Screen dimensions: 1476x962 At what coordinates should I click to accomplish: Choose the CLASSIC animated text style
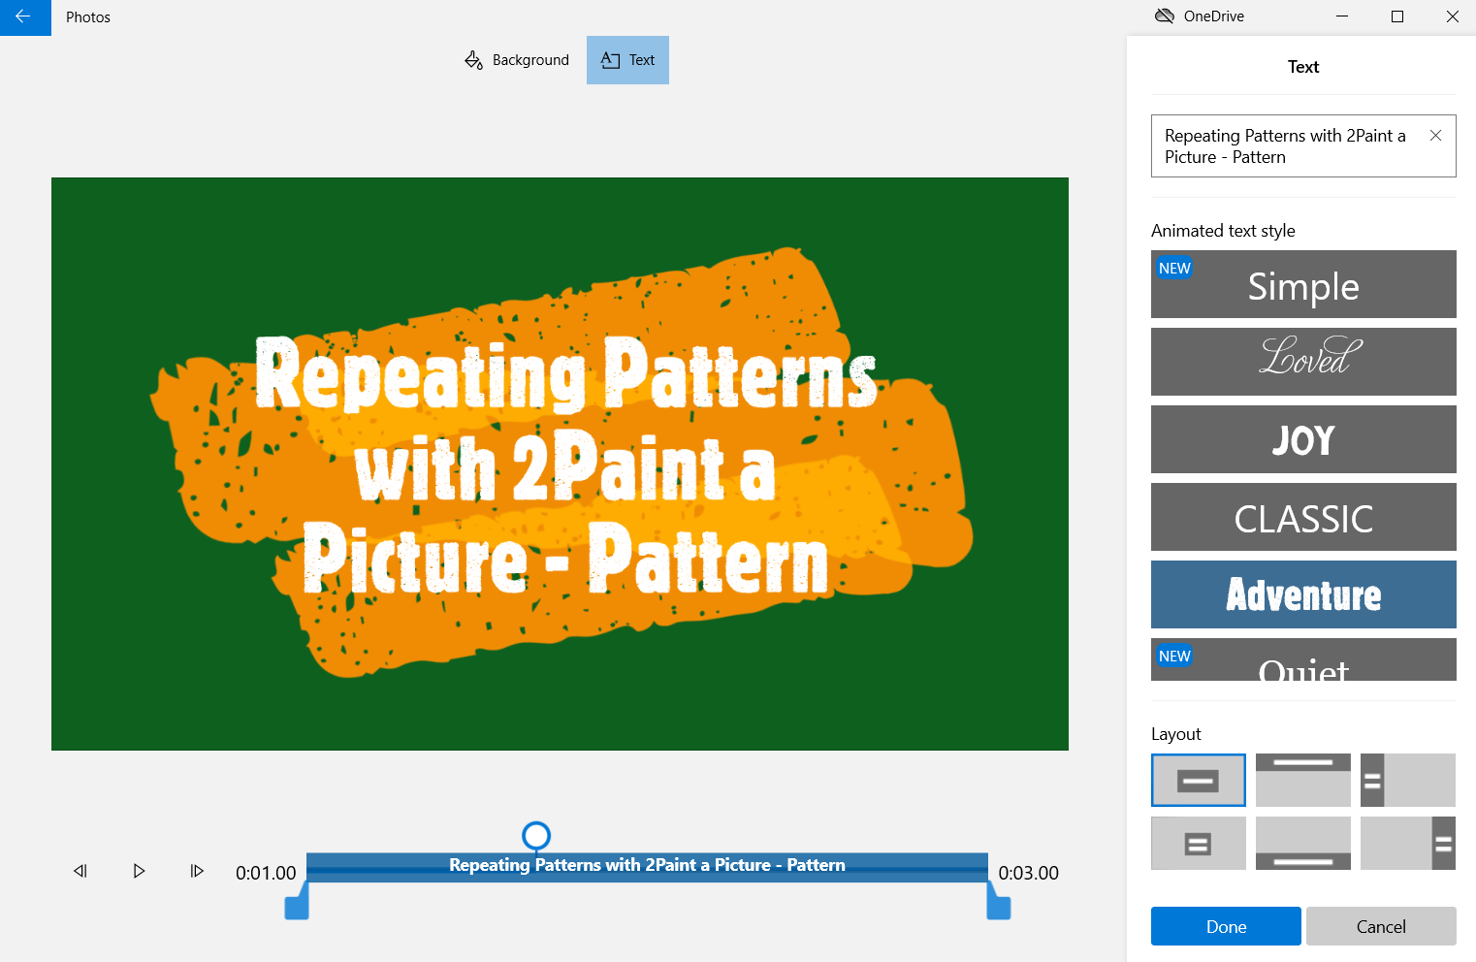1303,517
